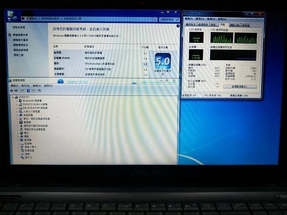
Task: Select the 網路介面卡 network adapter icon
Action: pos(22,147)
